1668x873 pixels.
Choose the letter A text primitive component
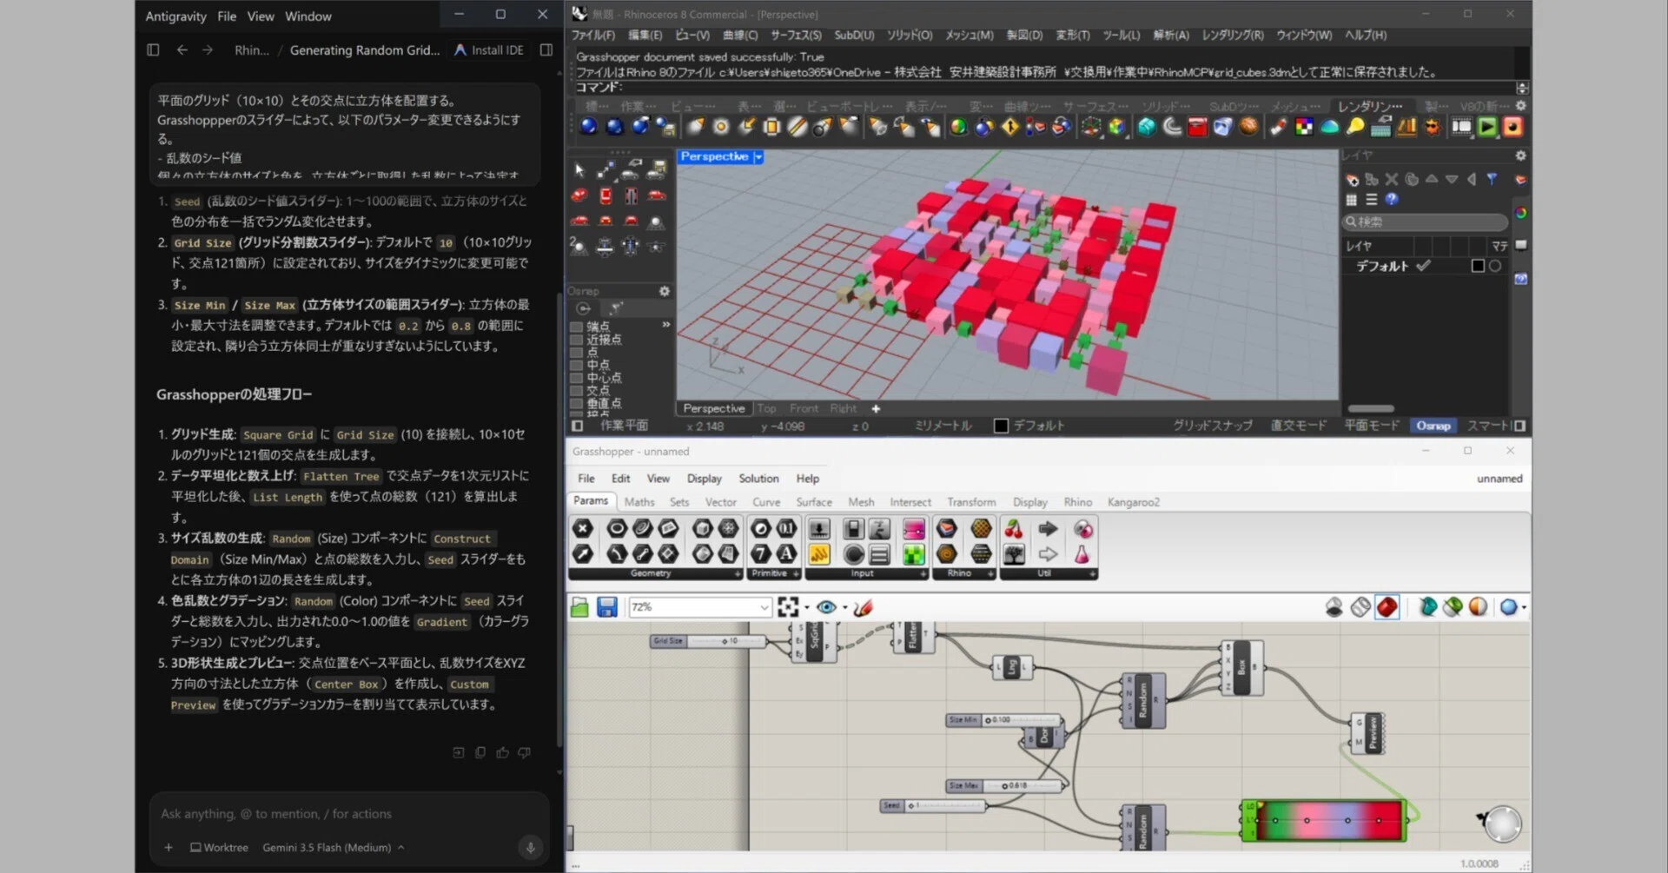pyautogui.click(x=785, y=553)
